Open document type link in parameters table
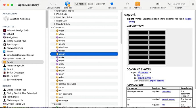 (166, 91)
